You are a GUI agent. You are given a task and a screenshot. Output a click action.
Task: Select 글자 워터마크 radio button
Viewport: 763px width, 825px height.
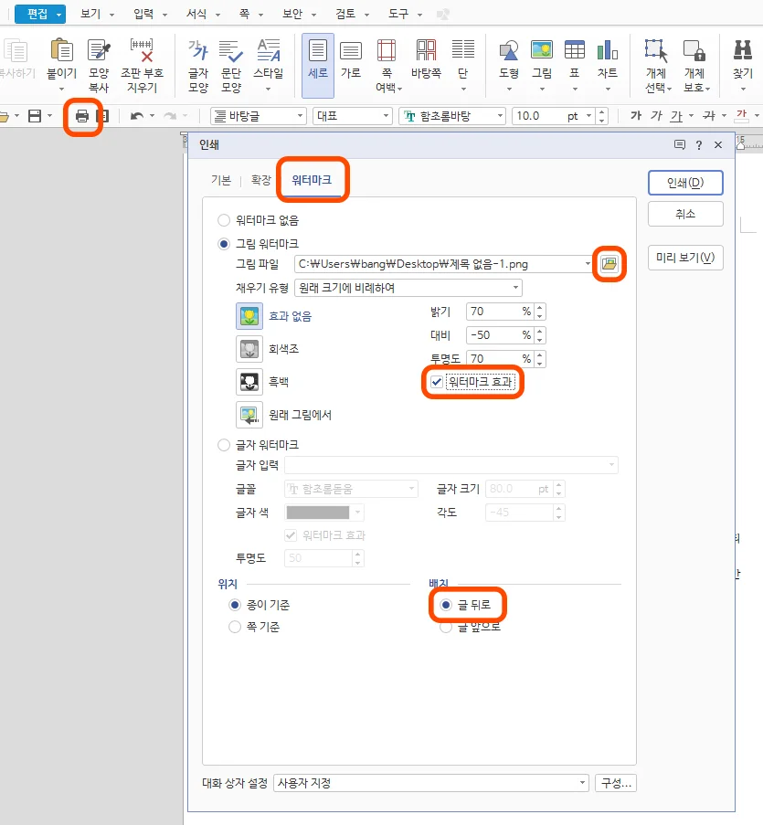tap(224, 445)
